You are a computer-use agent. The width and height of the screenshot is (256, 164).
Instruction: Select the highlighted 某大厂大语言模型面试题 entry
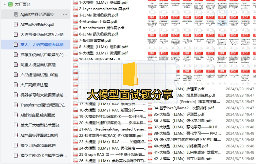(x=36, y=45)
